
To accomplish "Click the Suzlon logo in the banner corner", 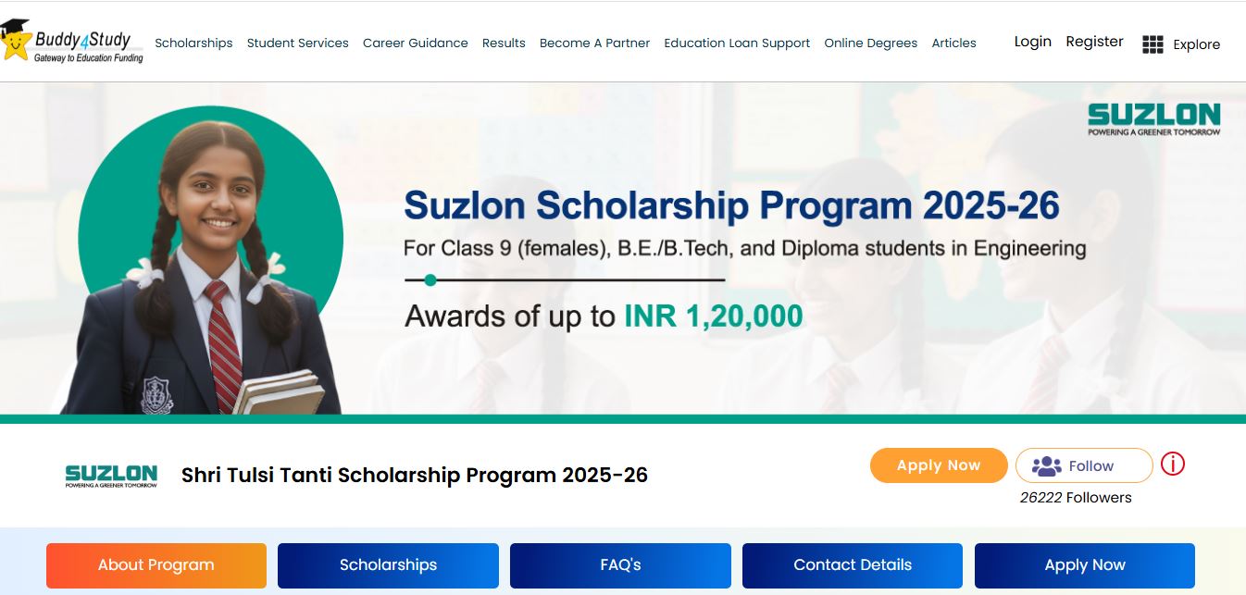I will point(1153,119).
